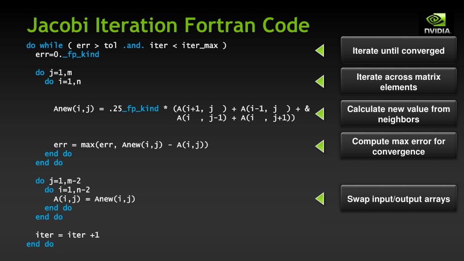Viewport: 464px width, 261px height.
Task: Click iter_max in the while condition
Action: (x=200, y=45)
